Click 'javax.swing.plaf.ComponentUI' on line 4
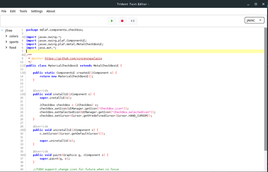This screenshot has width=268, height=172. coord(62,41)
